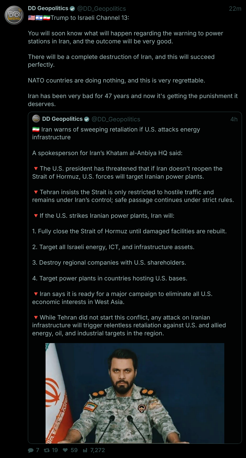246x458 pixels.
Task: Open @DD_Geopolitics handle in quoted post
Action: 116,119
